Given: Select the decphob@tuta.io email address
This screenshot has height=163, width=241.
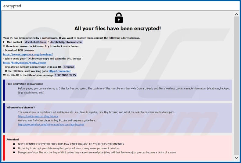Looking at the screenshot, I should (35, 42).
